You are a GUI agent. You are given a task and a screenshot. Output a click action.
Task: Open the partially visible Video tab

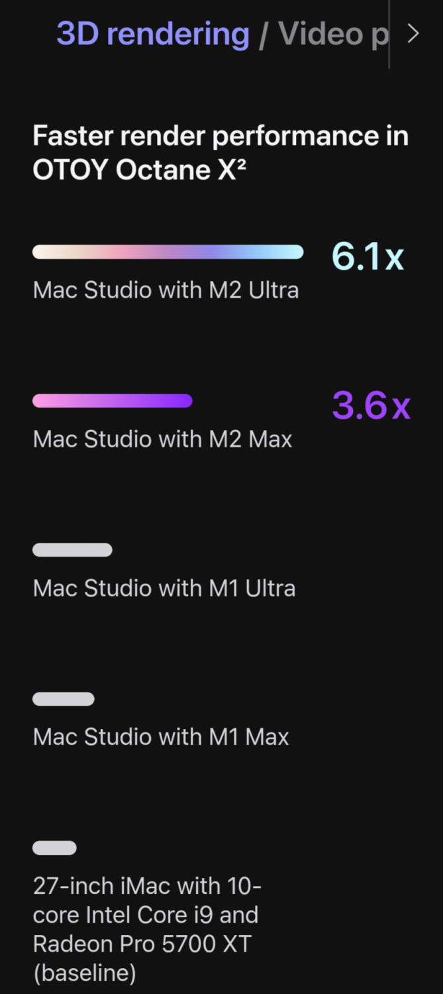pos(333,34)
